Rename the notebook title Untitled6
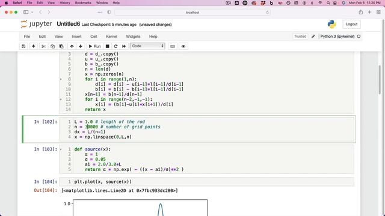 68,24
